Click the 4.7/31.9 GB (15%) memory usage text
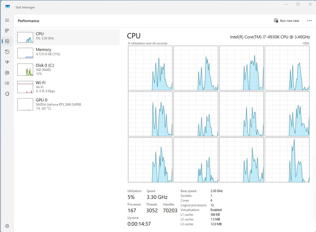 point(48,54)
